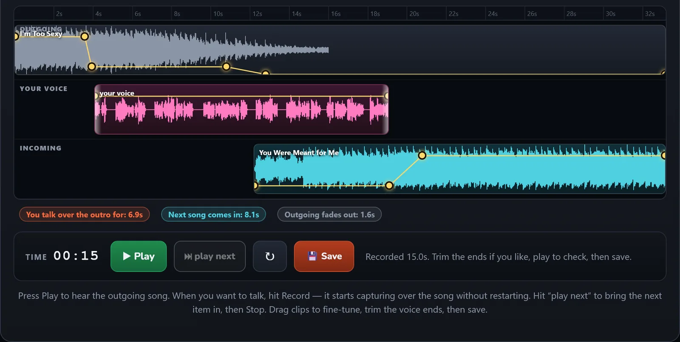The height and width of the screenshot is (342, 680).
Task: Click the 20s mark on the timeline ruler
Action: (x=414, y=14)
